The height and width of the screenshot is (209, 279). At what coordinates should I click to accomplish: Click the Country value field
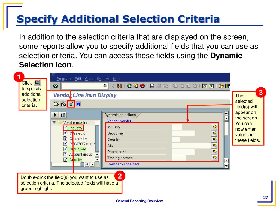[176, 139]
